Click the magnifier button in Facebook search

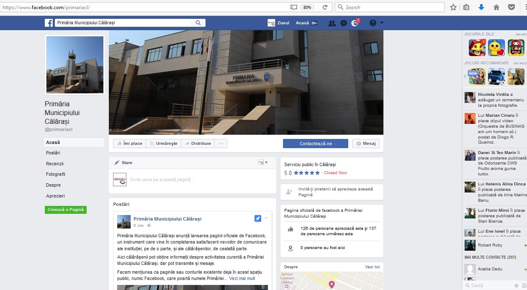[198, 23]
